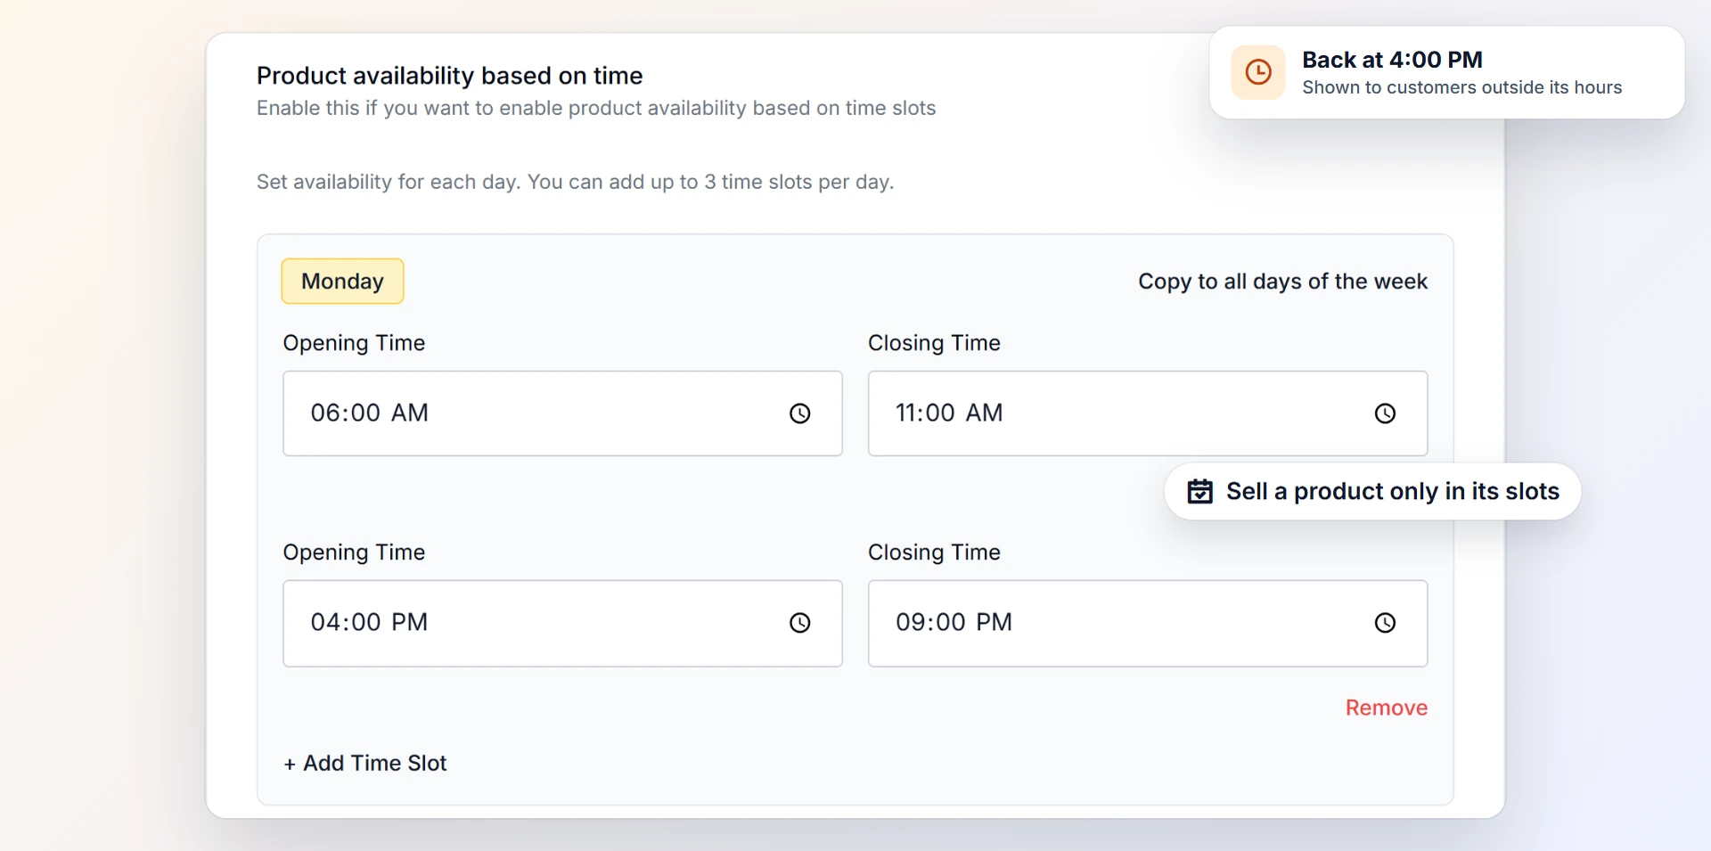Click 'Copy to all days of the week'
The image size is (1711, 851).
click(1282, 282)
